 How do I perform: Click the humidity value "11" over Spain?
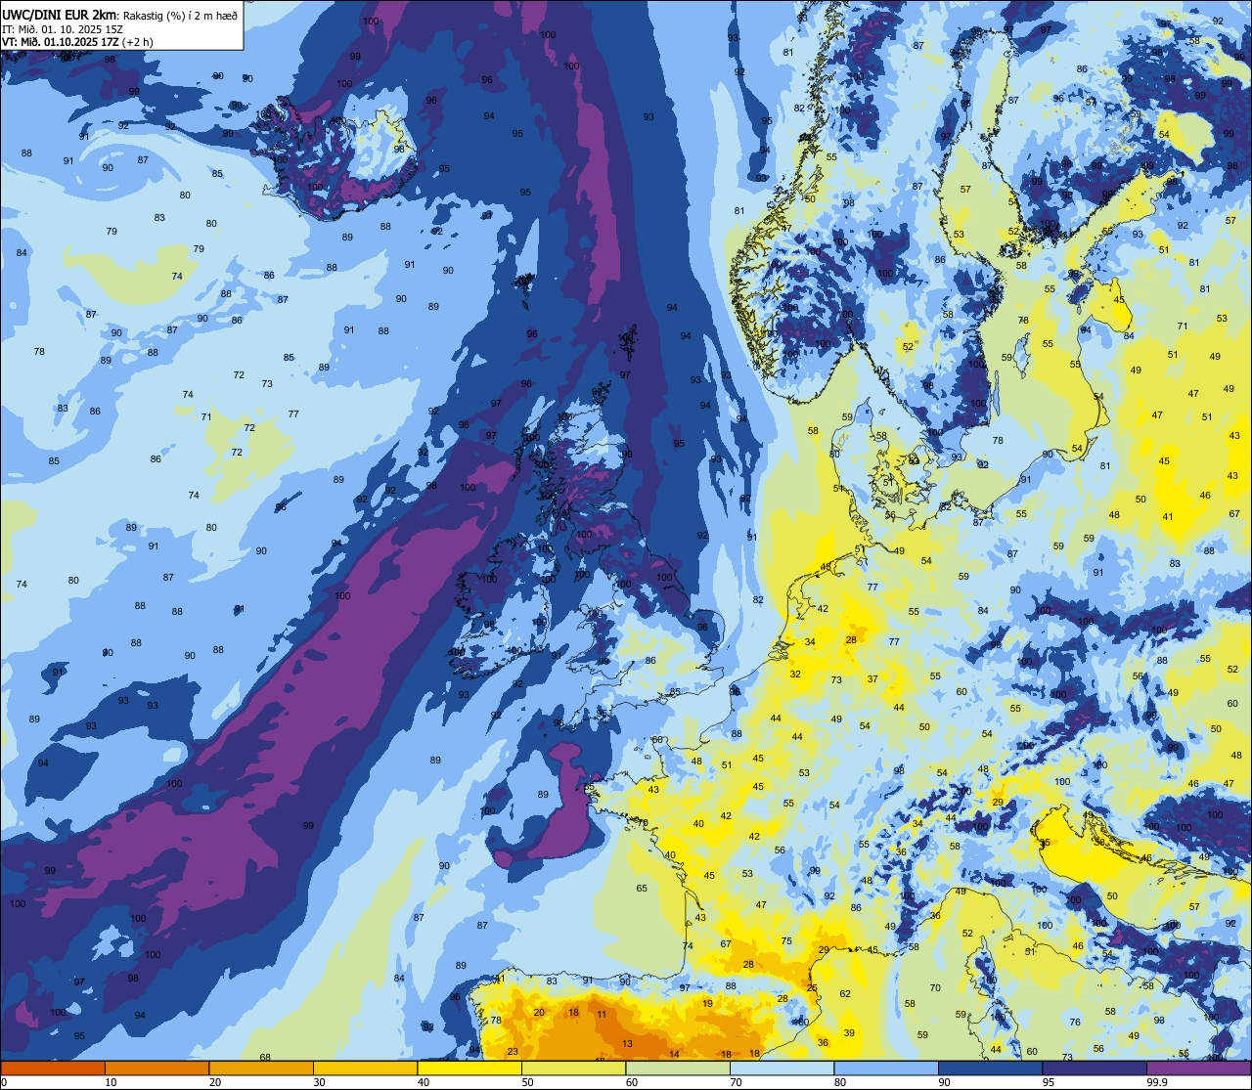pyautogui.click(x=602, y=1014)
